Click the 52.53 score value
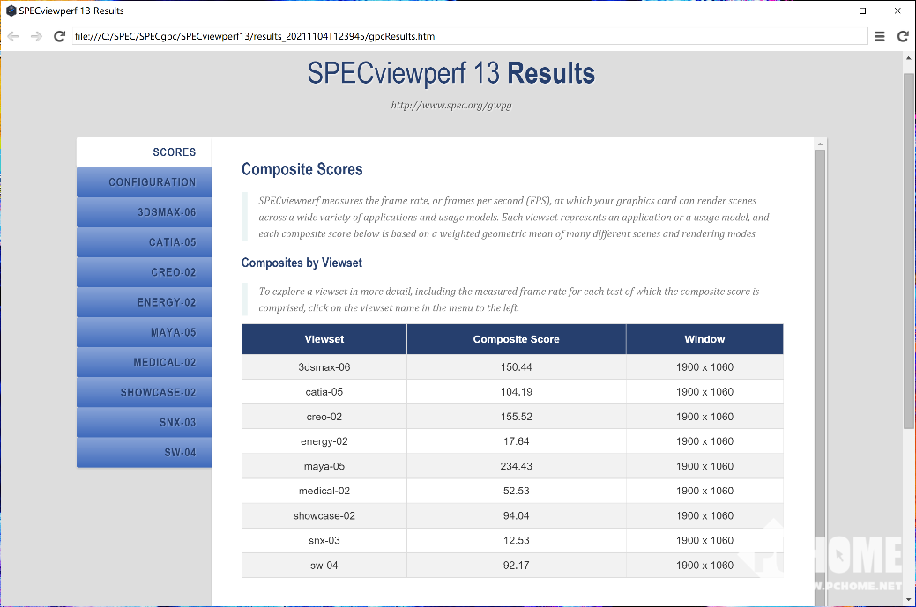Screen dimensions: 916x607 [517, 491]
